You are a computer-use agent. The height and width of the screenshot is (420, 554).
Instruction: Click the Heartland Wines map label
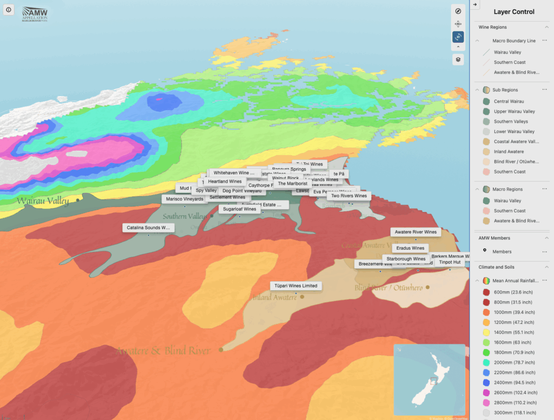coord(225,182)
